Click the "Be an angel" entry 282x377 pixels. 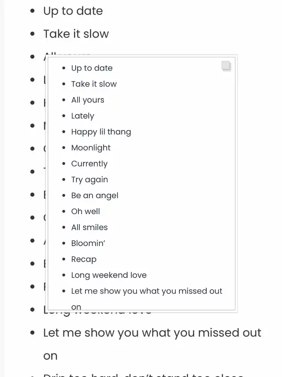click(95, 195)
